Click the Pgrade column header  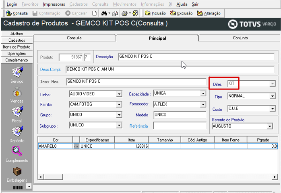coord(263,140)
